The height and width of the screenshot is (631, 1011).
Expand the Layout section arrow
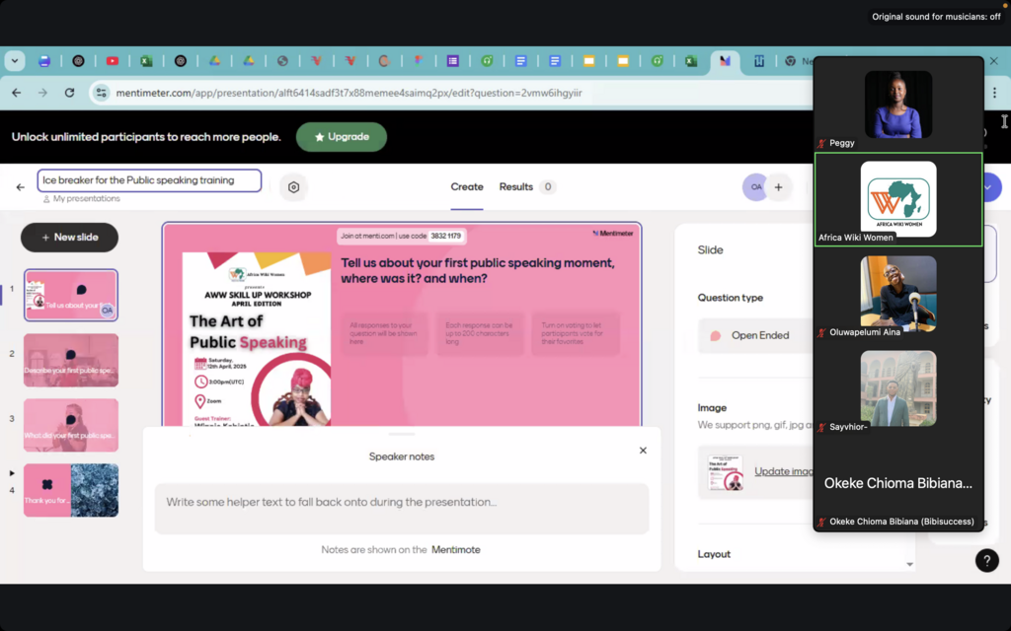[x=909, y=564]
